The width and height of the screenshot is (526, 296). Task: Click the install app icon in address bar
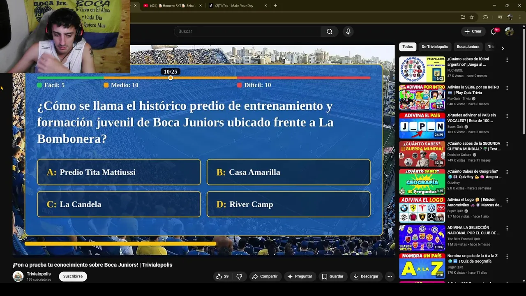[x=463, y=17]
